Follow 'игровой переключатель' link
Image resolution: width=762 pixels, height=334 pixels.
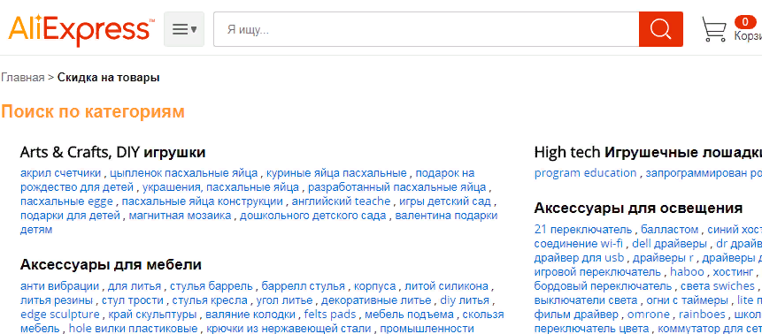coord(597,271)
